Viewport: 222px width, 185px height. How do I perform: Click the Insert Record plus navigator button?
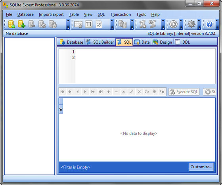coord(109,92)
